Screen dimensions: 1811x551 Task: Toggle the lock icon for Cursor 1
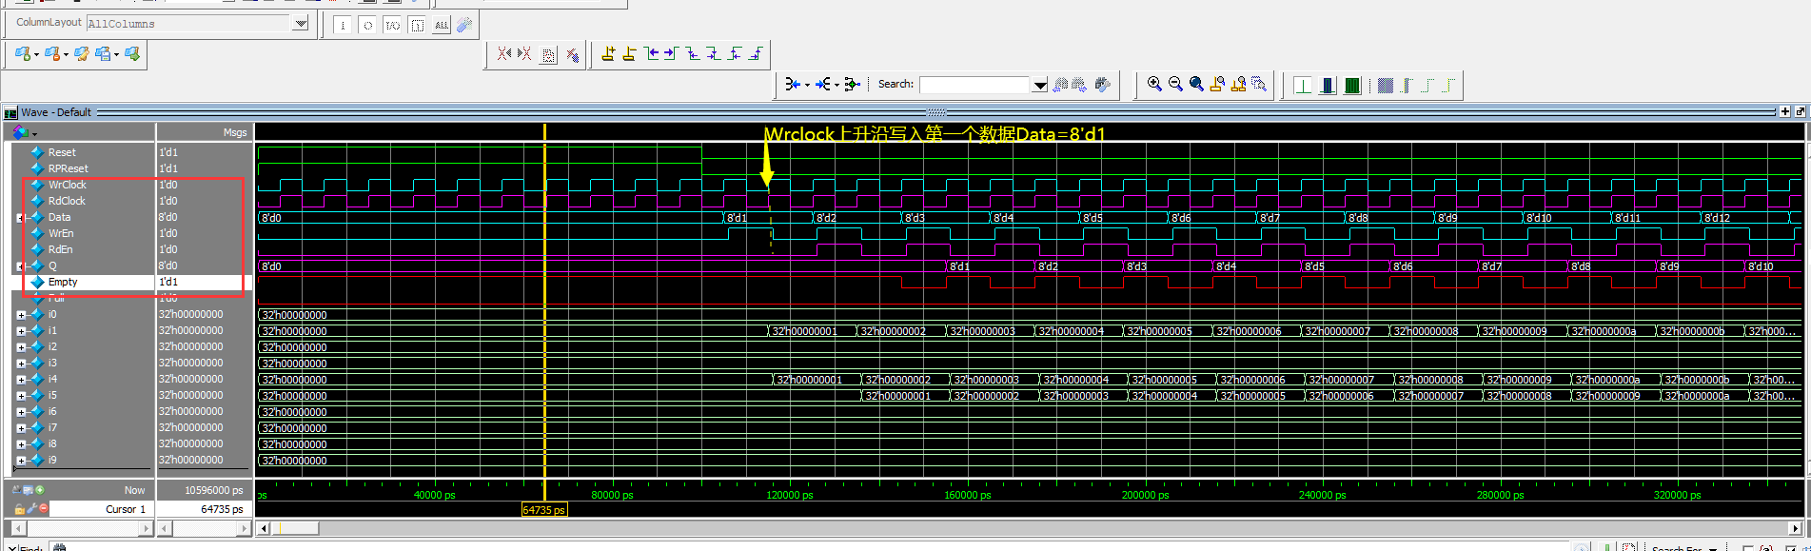19,509
